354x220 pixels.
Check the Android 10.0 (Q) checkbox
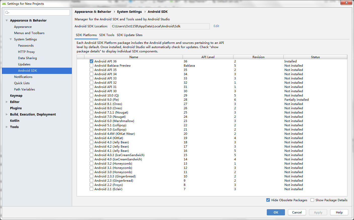tap(91, 95)
